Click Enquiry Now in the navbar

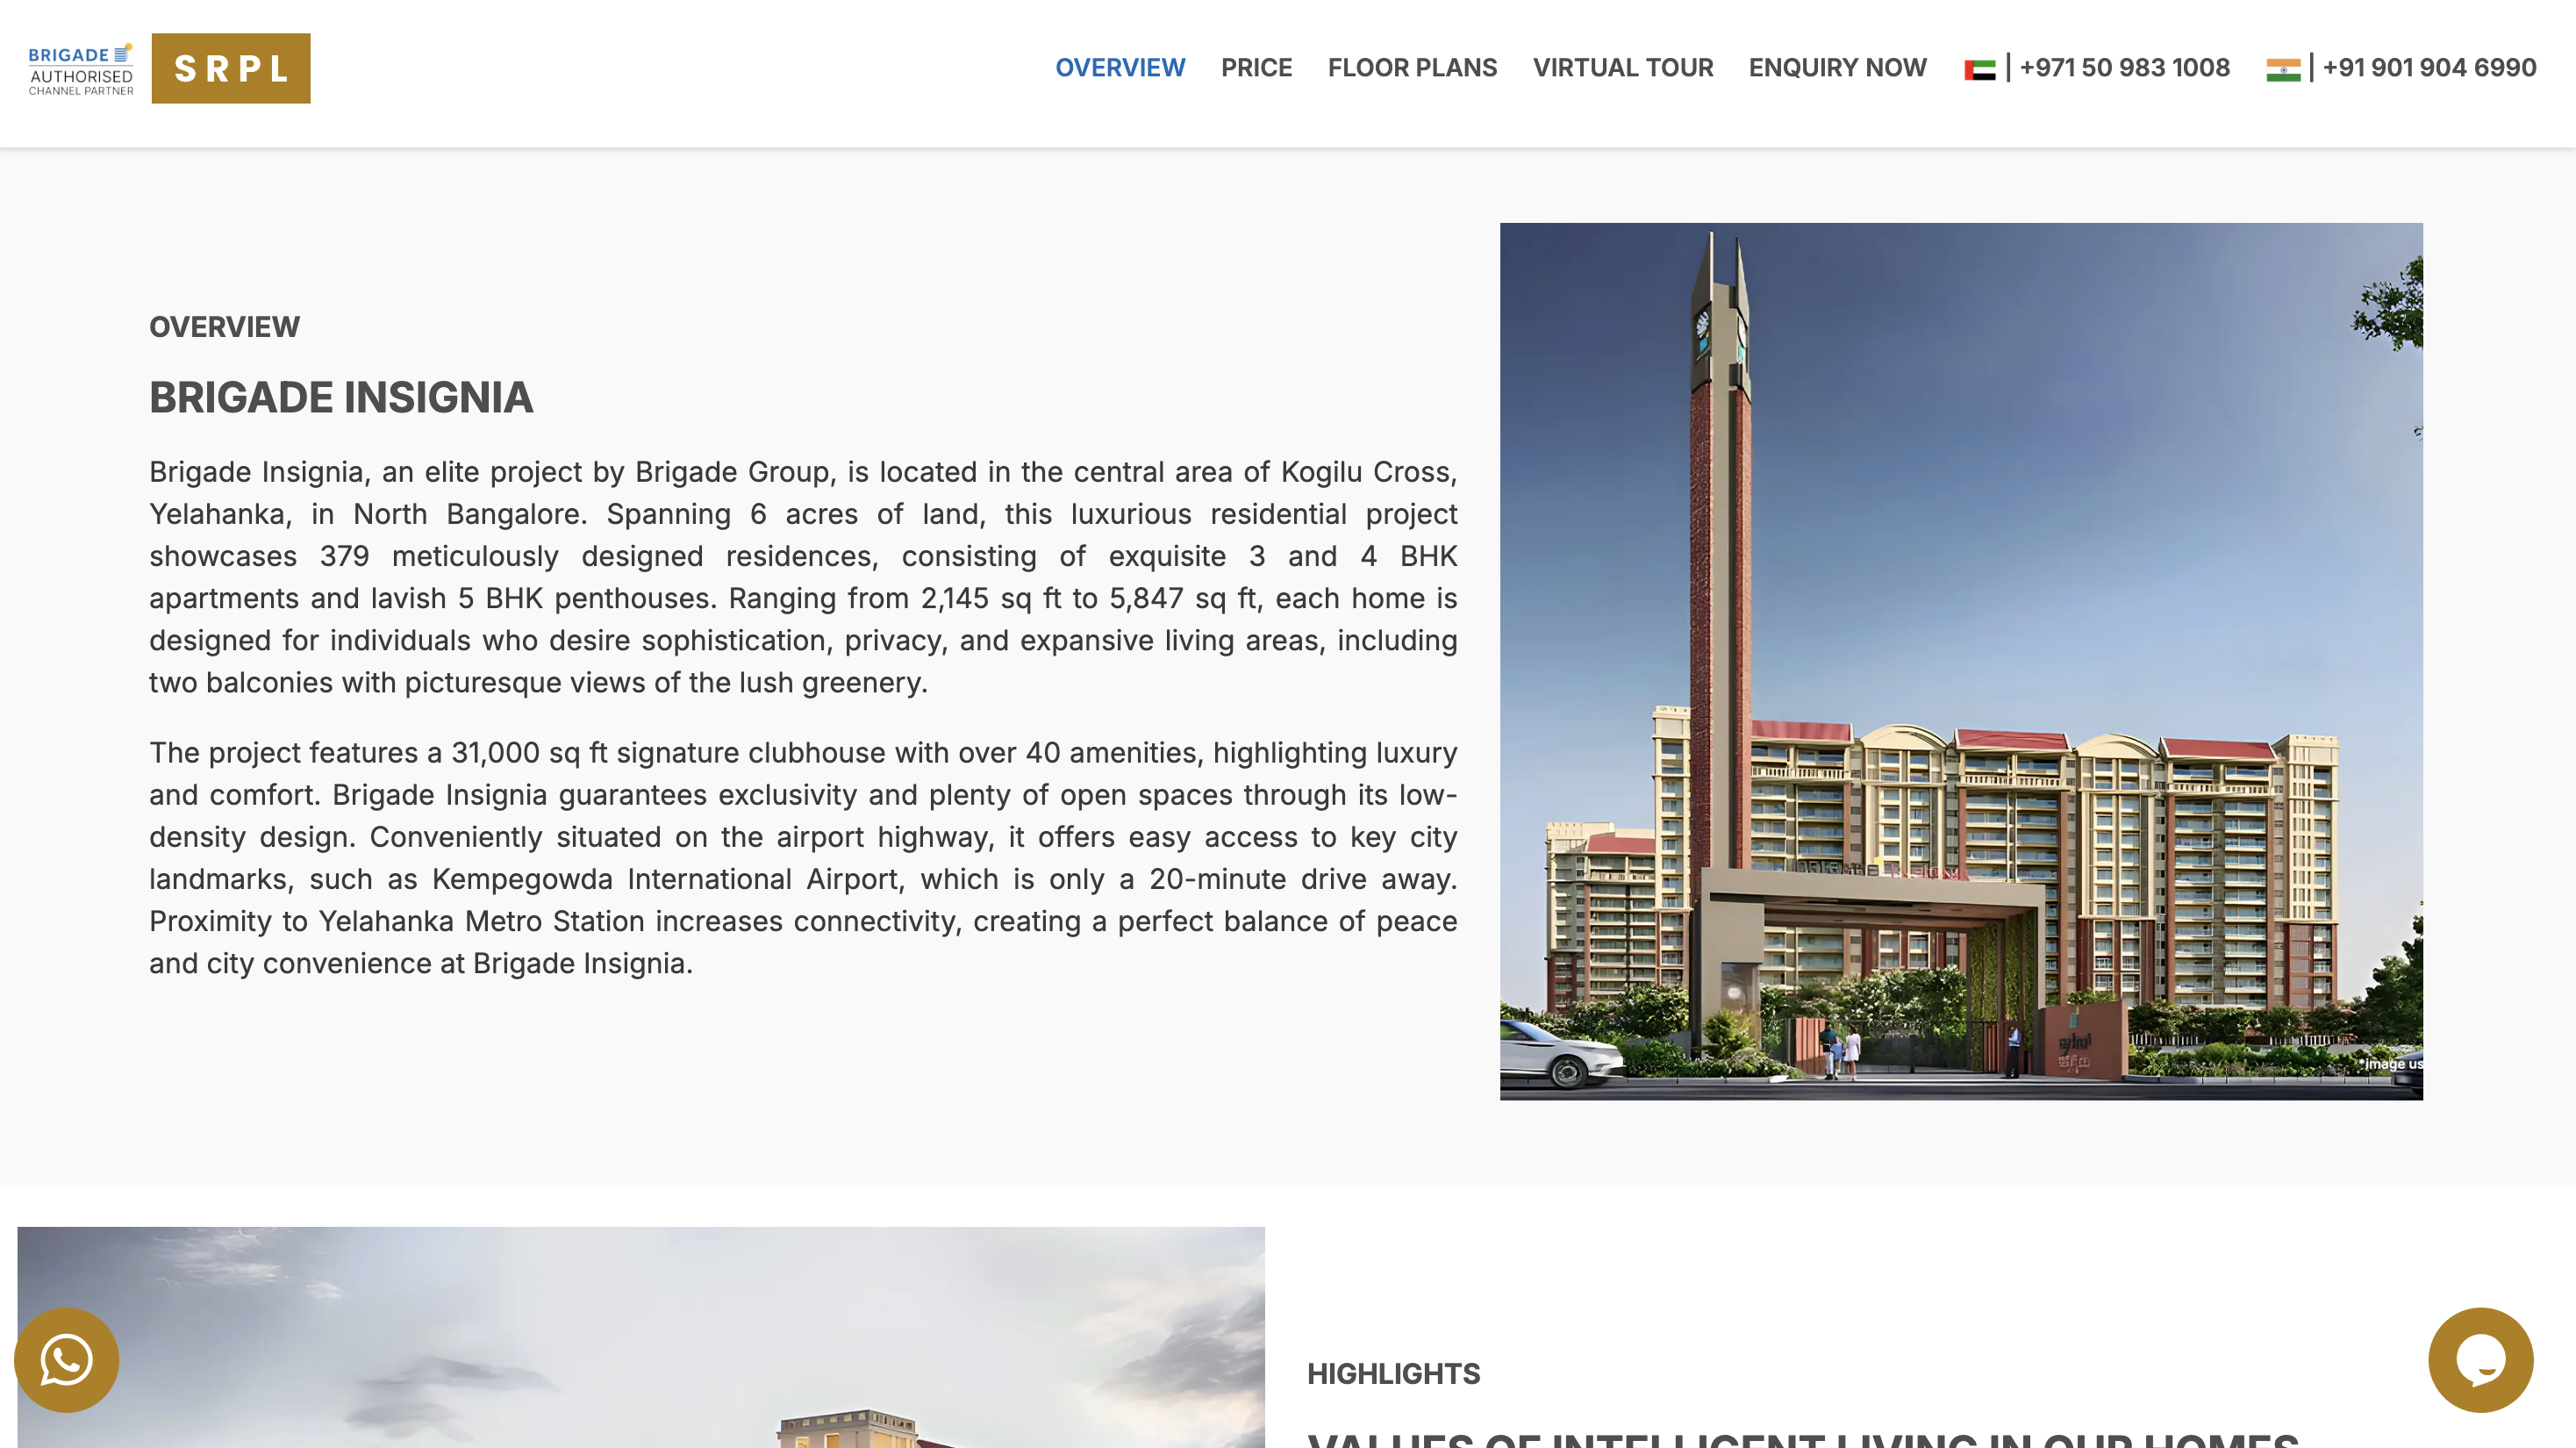point(1837,68)
